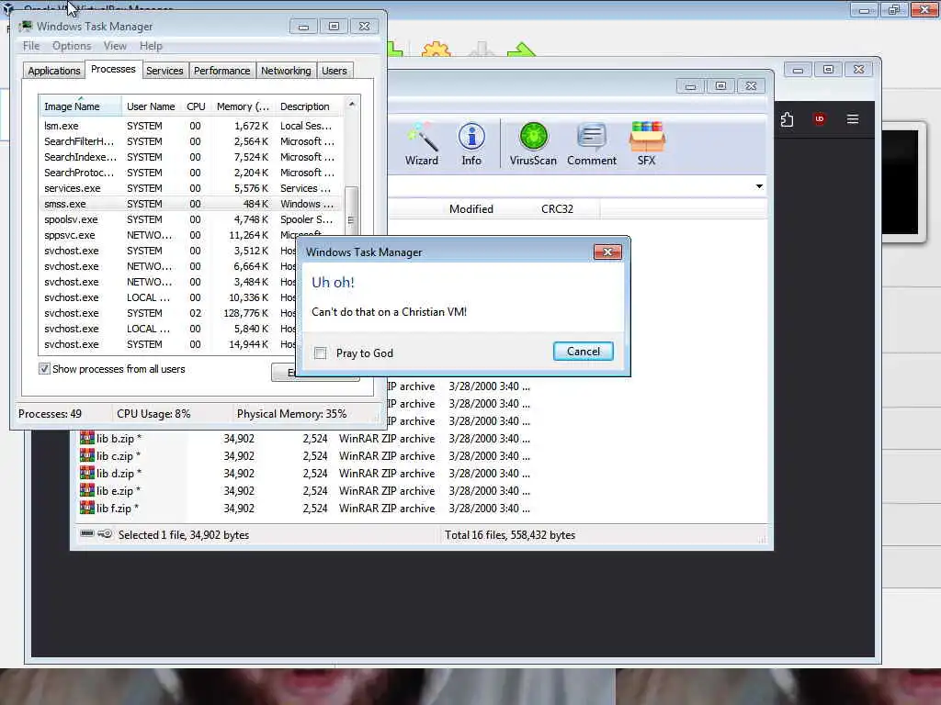941x705 pixels.
Task: Click the CPU Usage: 8% status entry
Action: click(153, 414)
